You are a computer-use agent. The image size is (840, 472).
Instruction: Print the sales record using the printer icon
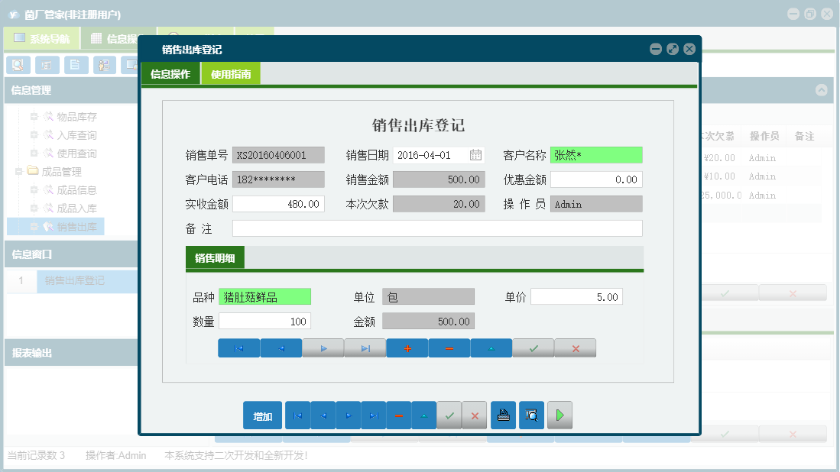pyautogui.click(x=504, y=415)
